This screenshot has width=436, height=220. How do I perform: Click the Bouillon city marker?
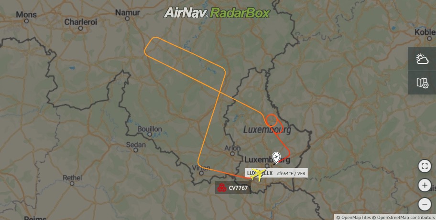[x=150, y=135]
